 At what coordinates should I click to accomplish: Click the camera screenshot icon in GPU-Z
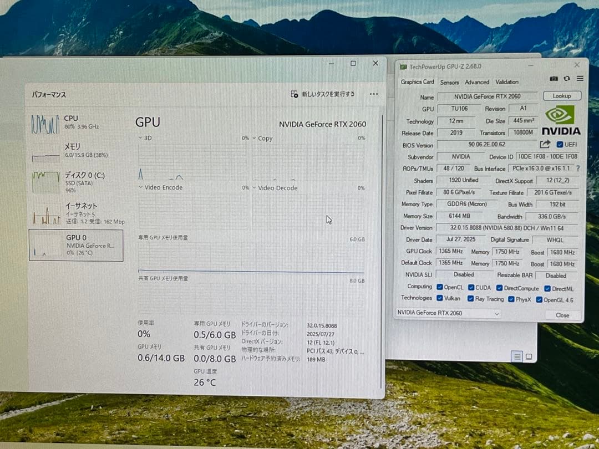click(554, 79)
